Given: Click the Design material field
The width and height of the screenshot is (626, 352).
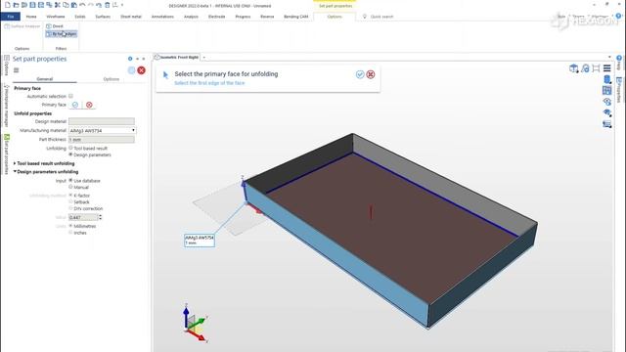Looking at the screenshot, I should pyautogui.click(x=102, y=121).
